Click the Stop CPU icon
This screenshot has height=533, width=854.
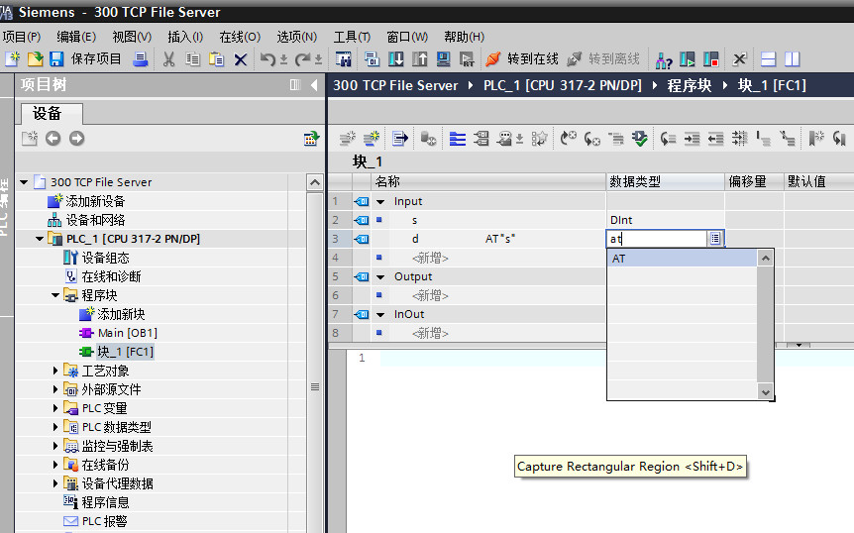710,58
